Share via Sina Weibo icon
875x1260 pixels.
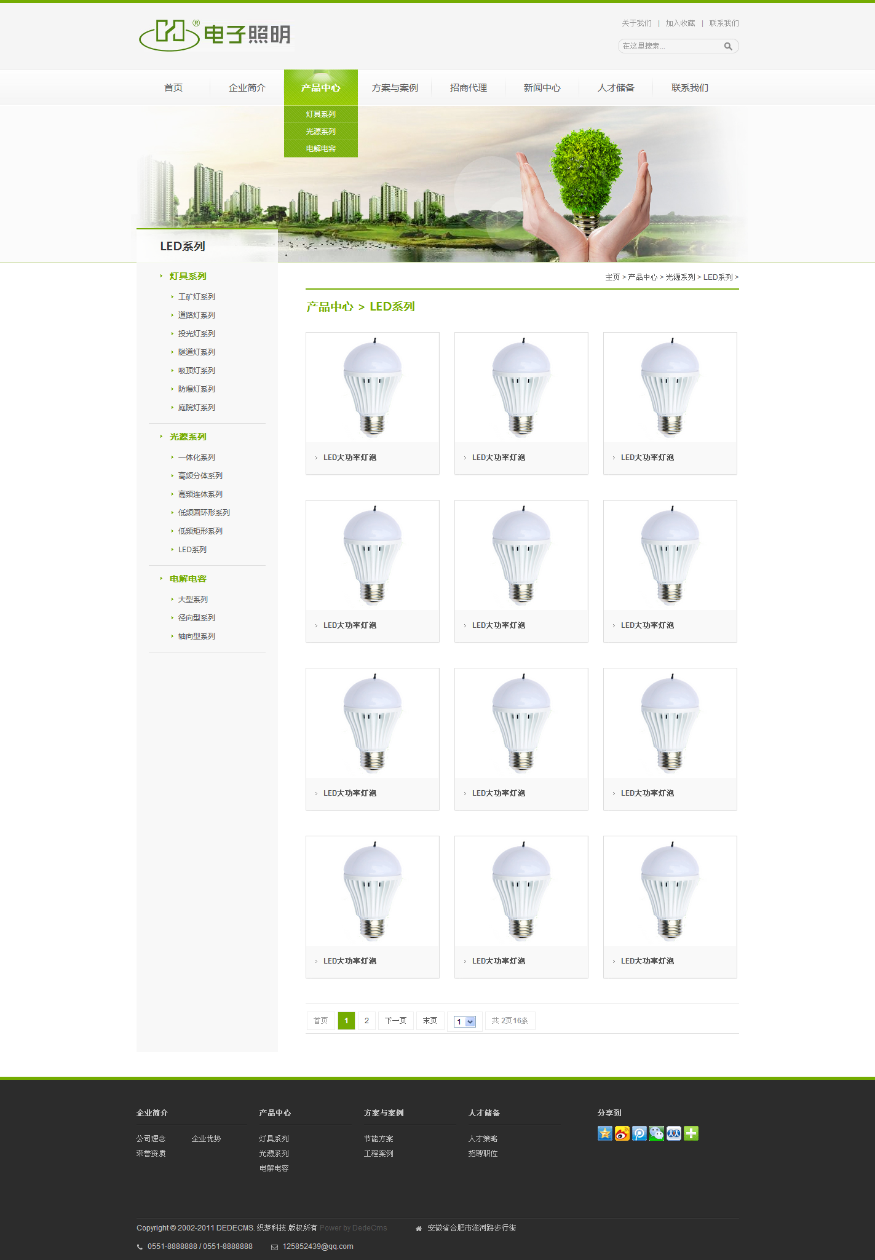pyautogui.click(x=622, y=1133)
